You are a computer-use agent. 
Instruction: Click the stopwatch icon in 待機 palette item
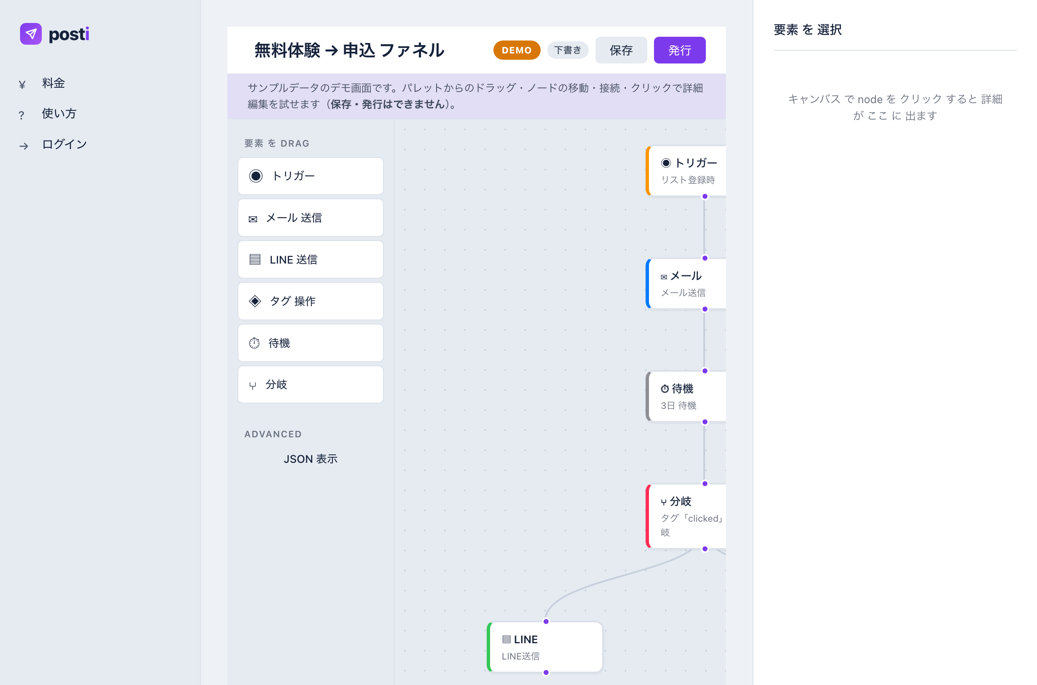254,343
